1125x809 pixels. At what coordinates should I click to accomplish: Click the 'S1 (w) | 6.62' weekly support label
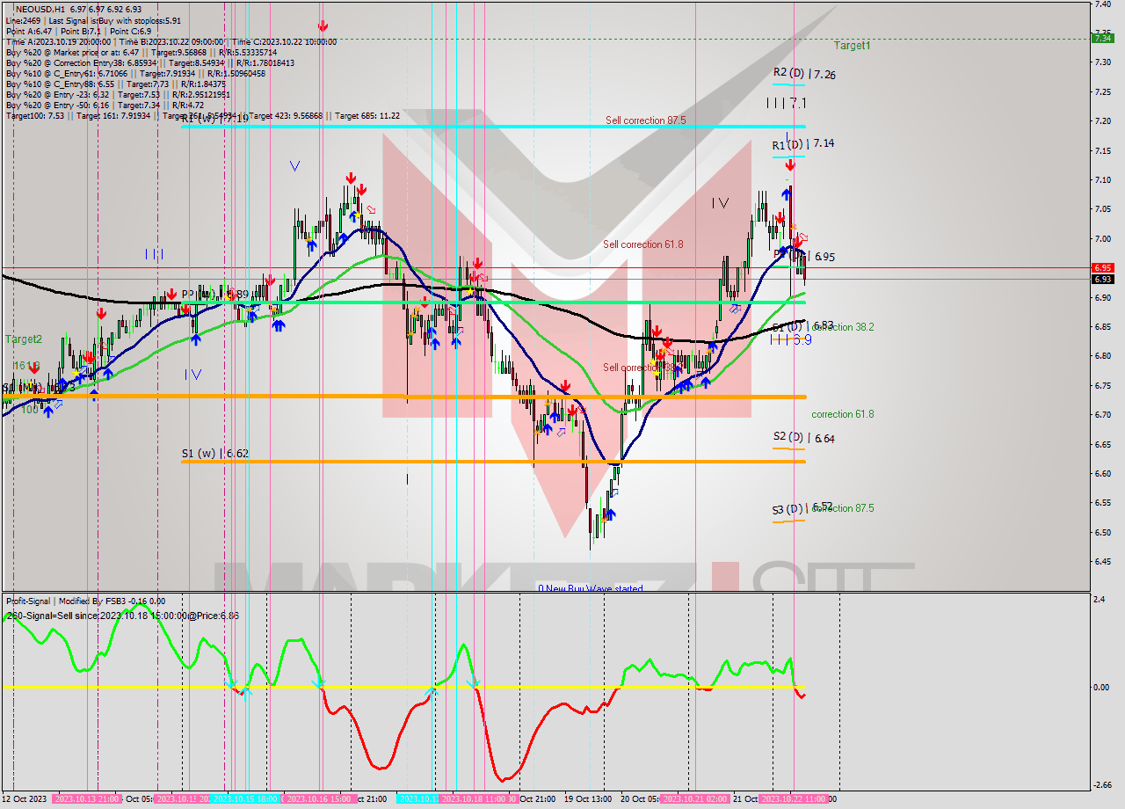[x=215, y=454]
